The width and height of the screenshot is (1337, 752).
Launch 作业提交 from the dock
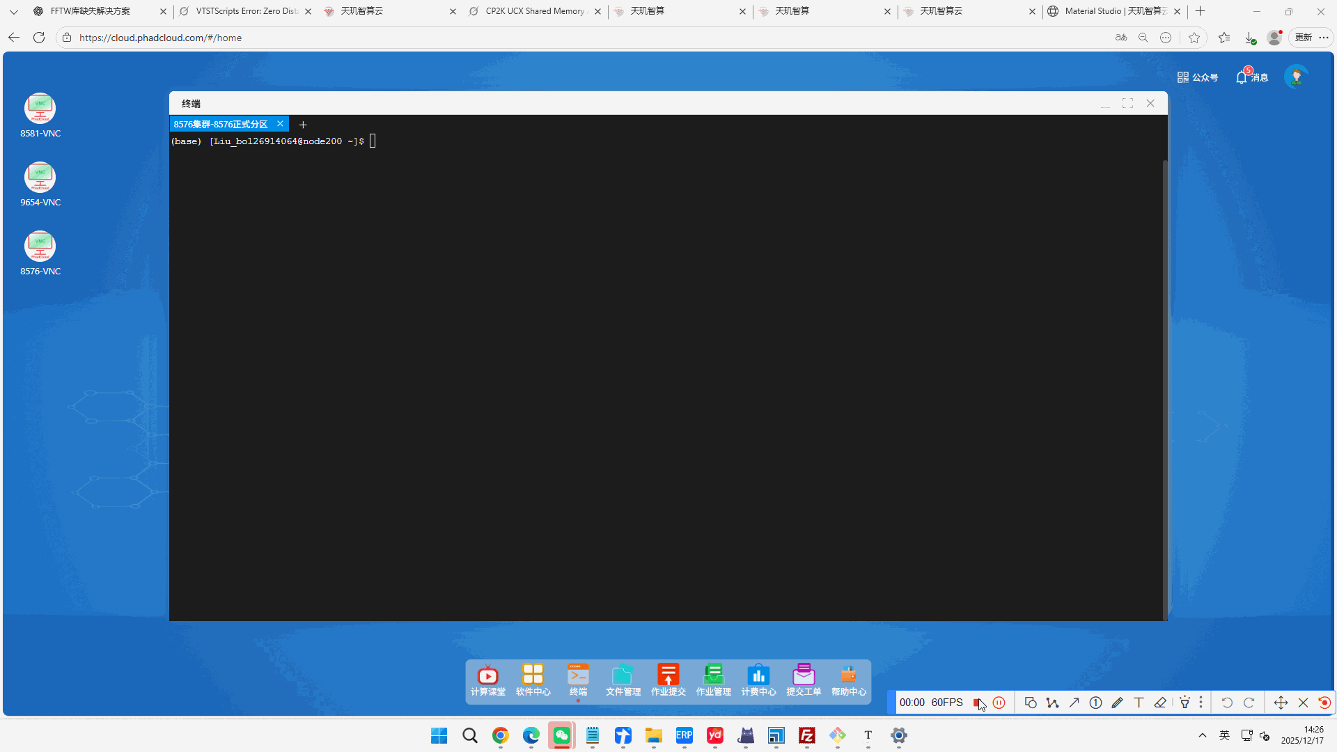coord(668,679)
